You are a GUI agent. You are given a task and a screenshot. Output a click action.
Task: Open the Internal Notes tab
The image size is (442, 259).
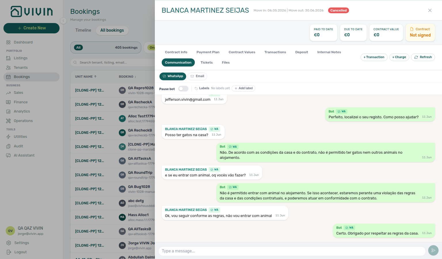[329, 52]
